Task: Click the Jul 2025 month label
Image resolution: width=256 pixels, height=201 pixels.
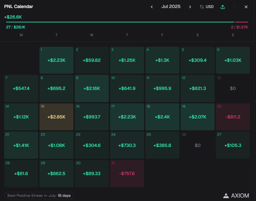Action: 171,6
